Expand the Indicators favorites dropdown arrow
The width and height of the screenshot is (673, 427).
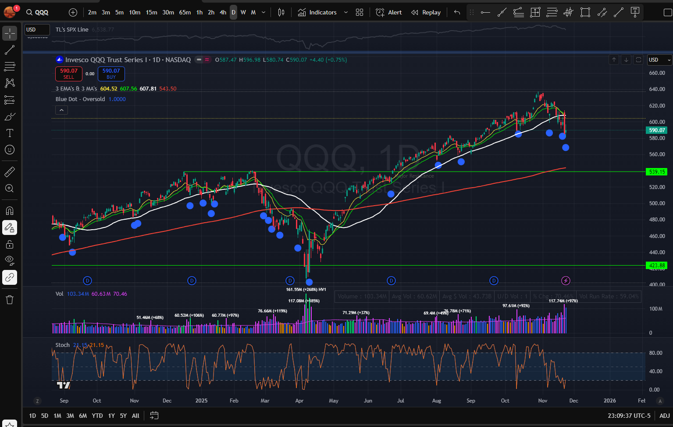(345, 12)
